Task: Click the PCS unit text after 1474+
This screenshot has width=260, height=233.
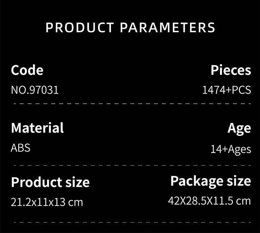Action: click(241, 90)
